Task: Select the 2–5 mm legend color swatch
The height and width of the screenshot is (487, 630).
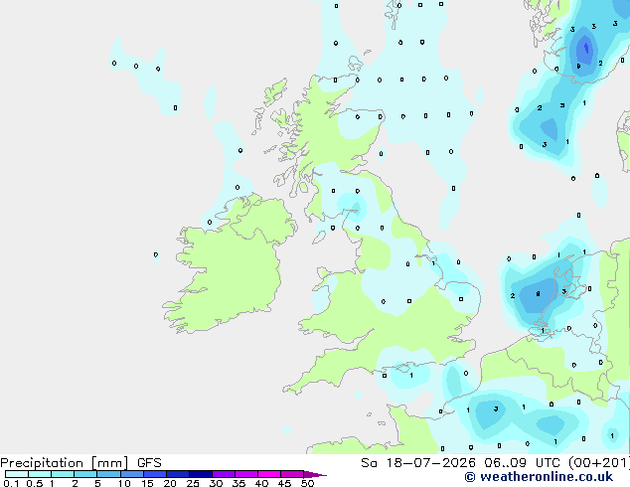Action: click(85, 474)
